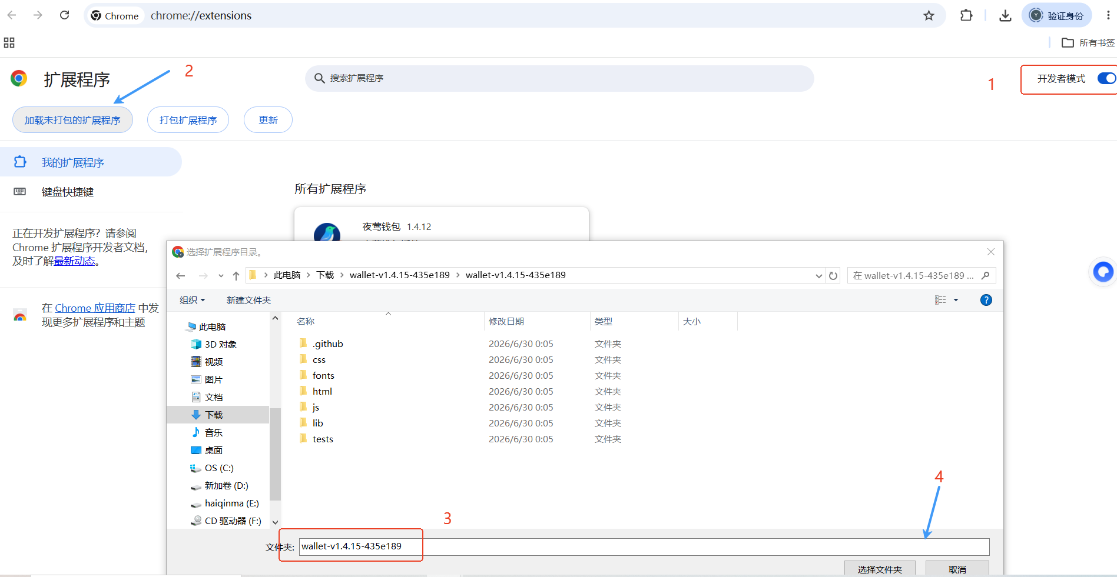This screenshot has width=1117, height=577.
Task: Click the folder name input field
Action: tap(644, 546)
